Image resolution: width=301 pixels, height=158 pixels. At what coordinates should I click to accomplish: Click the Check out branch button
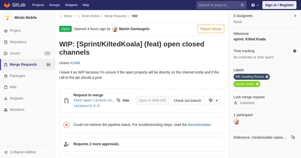[x=187, y=100]
